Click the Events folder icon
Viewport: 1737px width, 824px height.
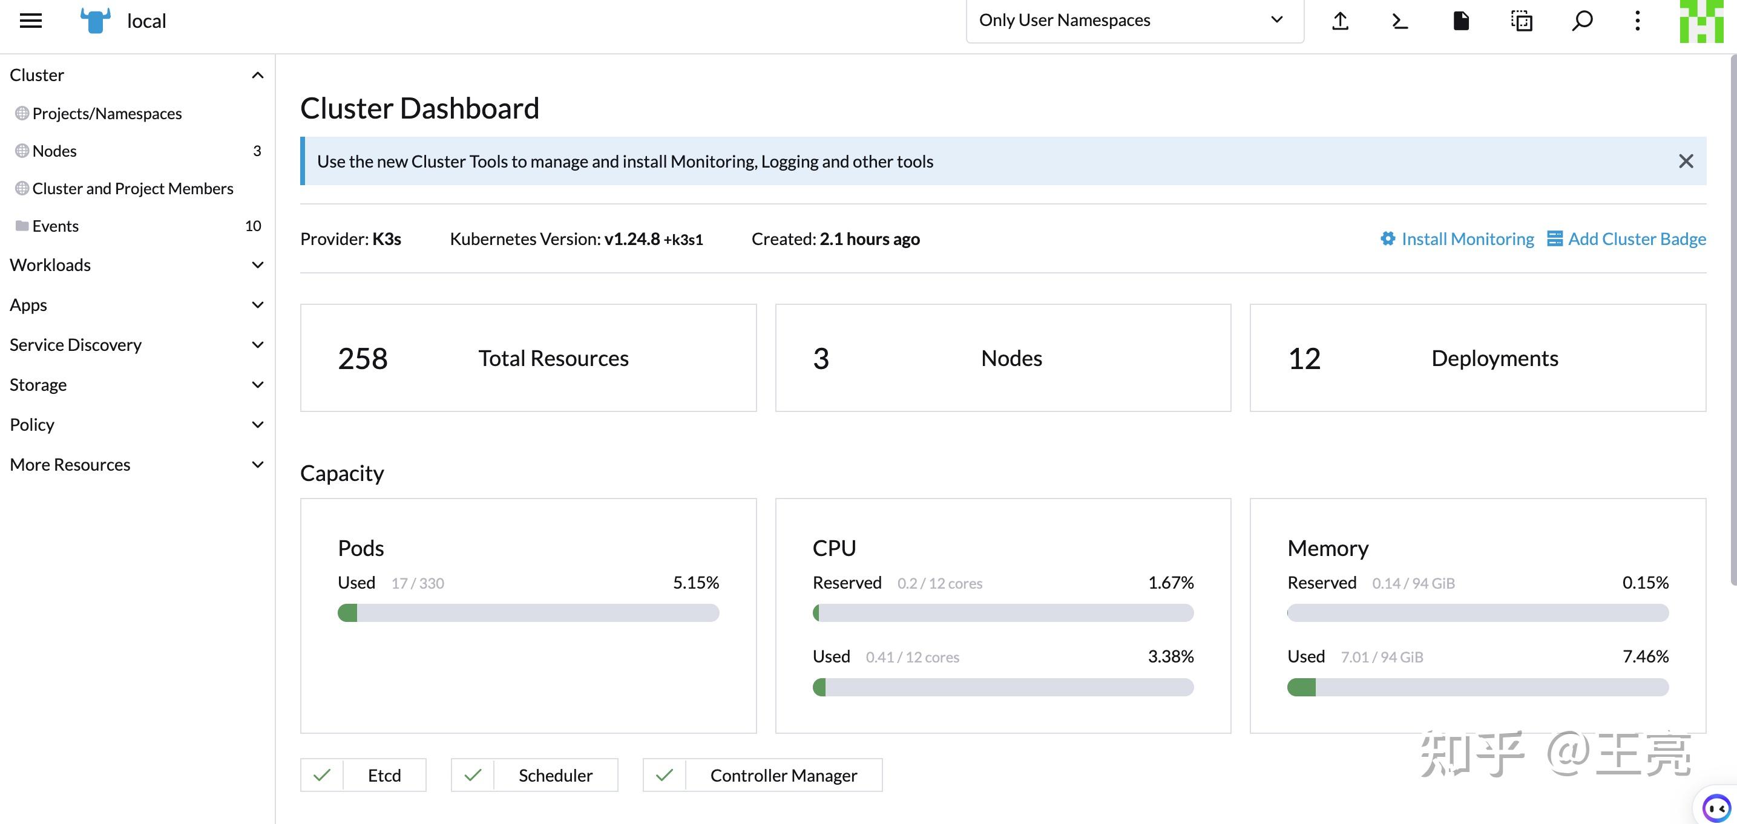click(x=21, y=225)
